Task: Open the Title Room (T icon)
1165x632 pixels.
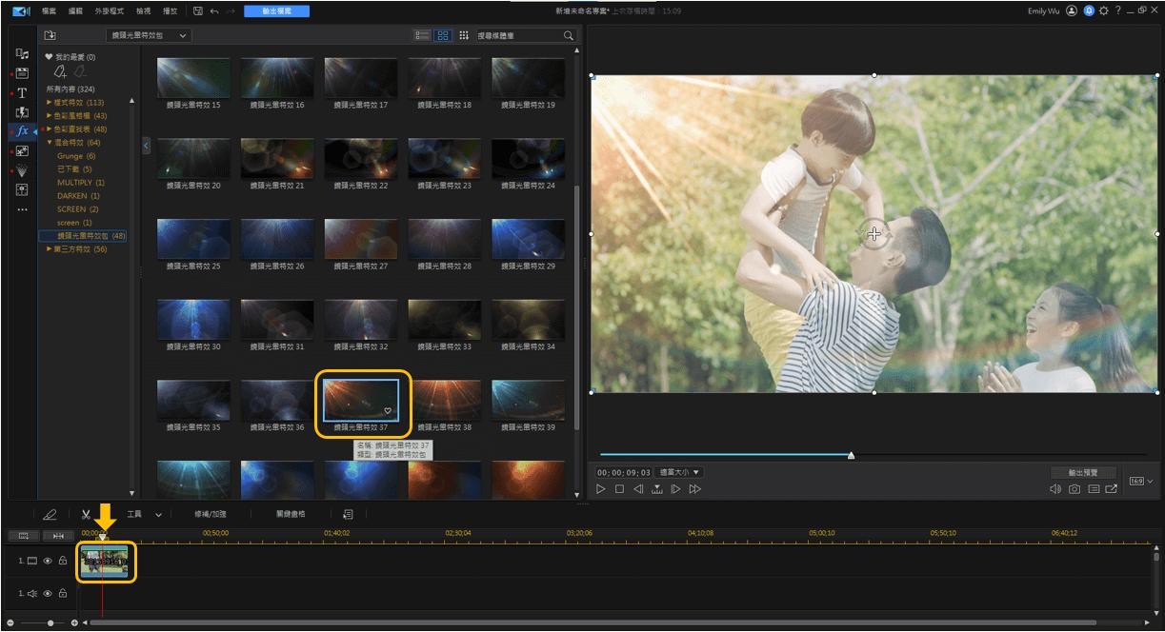Action: point(22,93)
